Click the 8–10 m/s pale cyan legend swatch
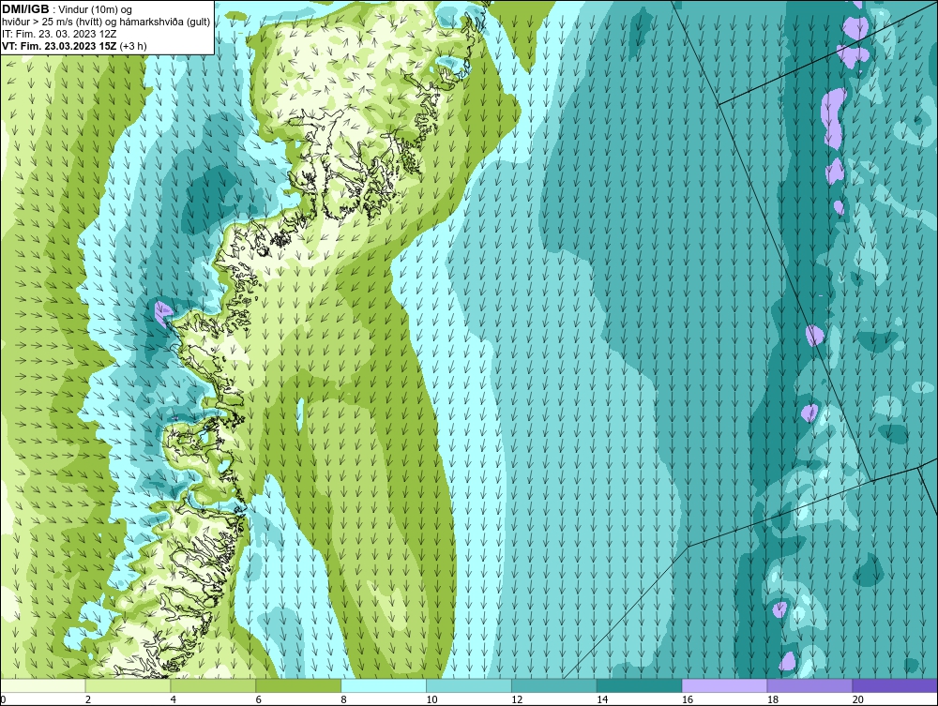The height and width of the screenshot is (706, 938). pyautogui.click(x=384, y=685)
